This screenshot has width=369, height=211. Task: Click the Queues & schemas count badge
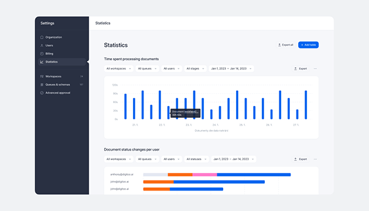coord(81,84)
